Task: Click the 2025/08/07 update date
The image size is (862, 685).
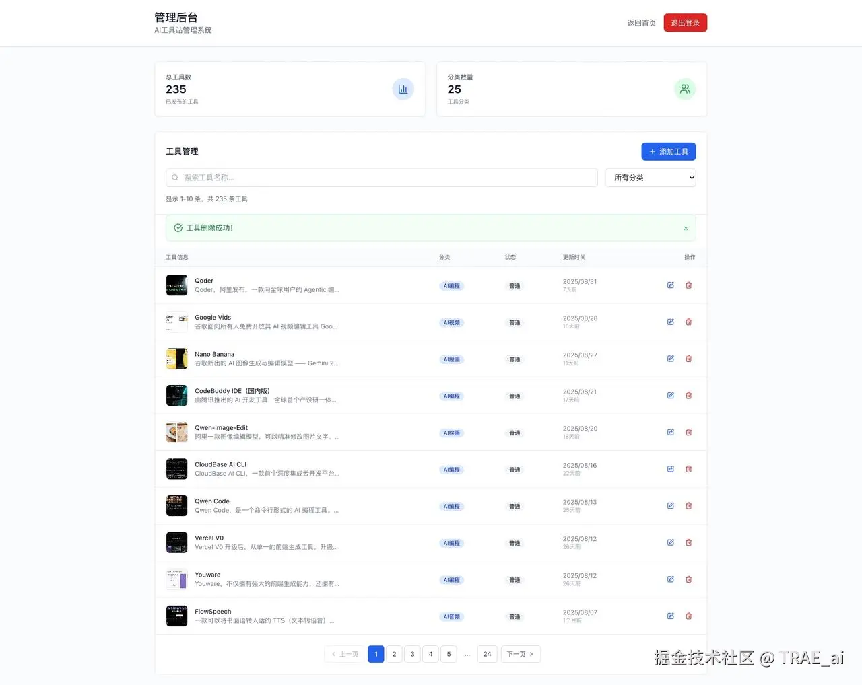Action: (580, 613)
